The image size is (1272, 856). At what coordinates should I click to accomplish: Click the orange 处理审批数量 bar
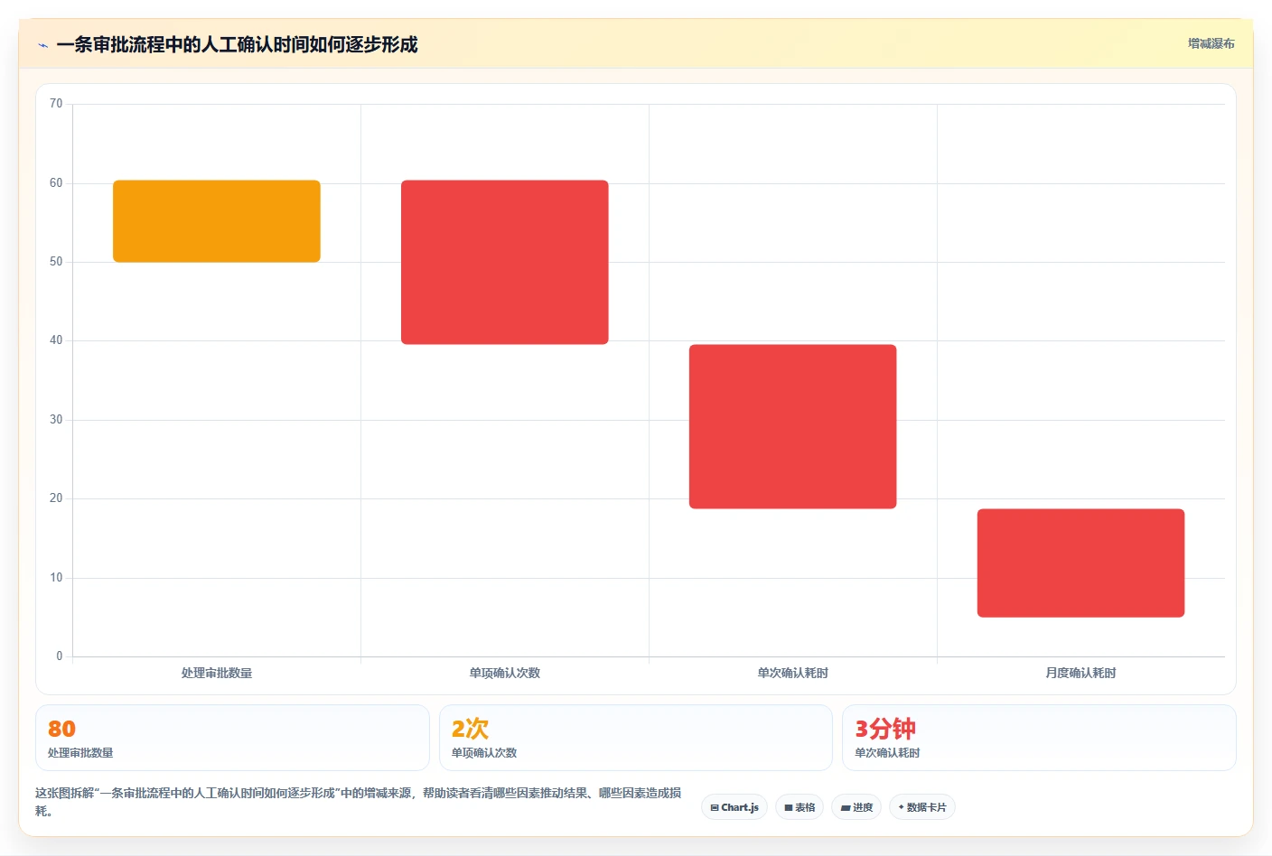pos(217,221)
